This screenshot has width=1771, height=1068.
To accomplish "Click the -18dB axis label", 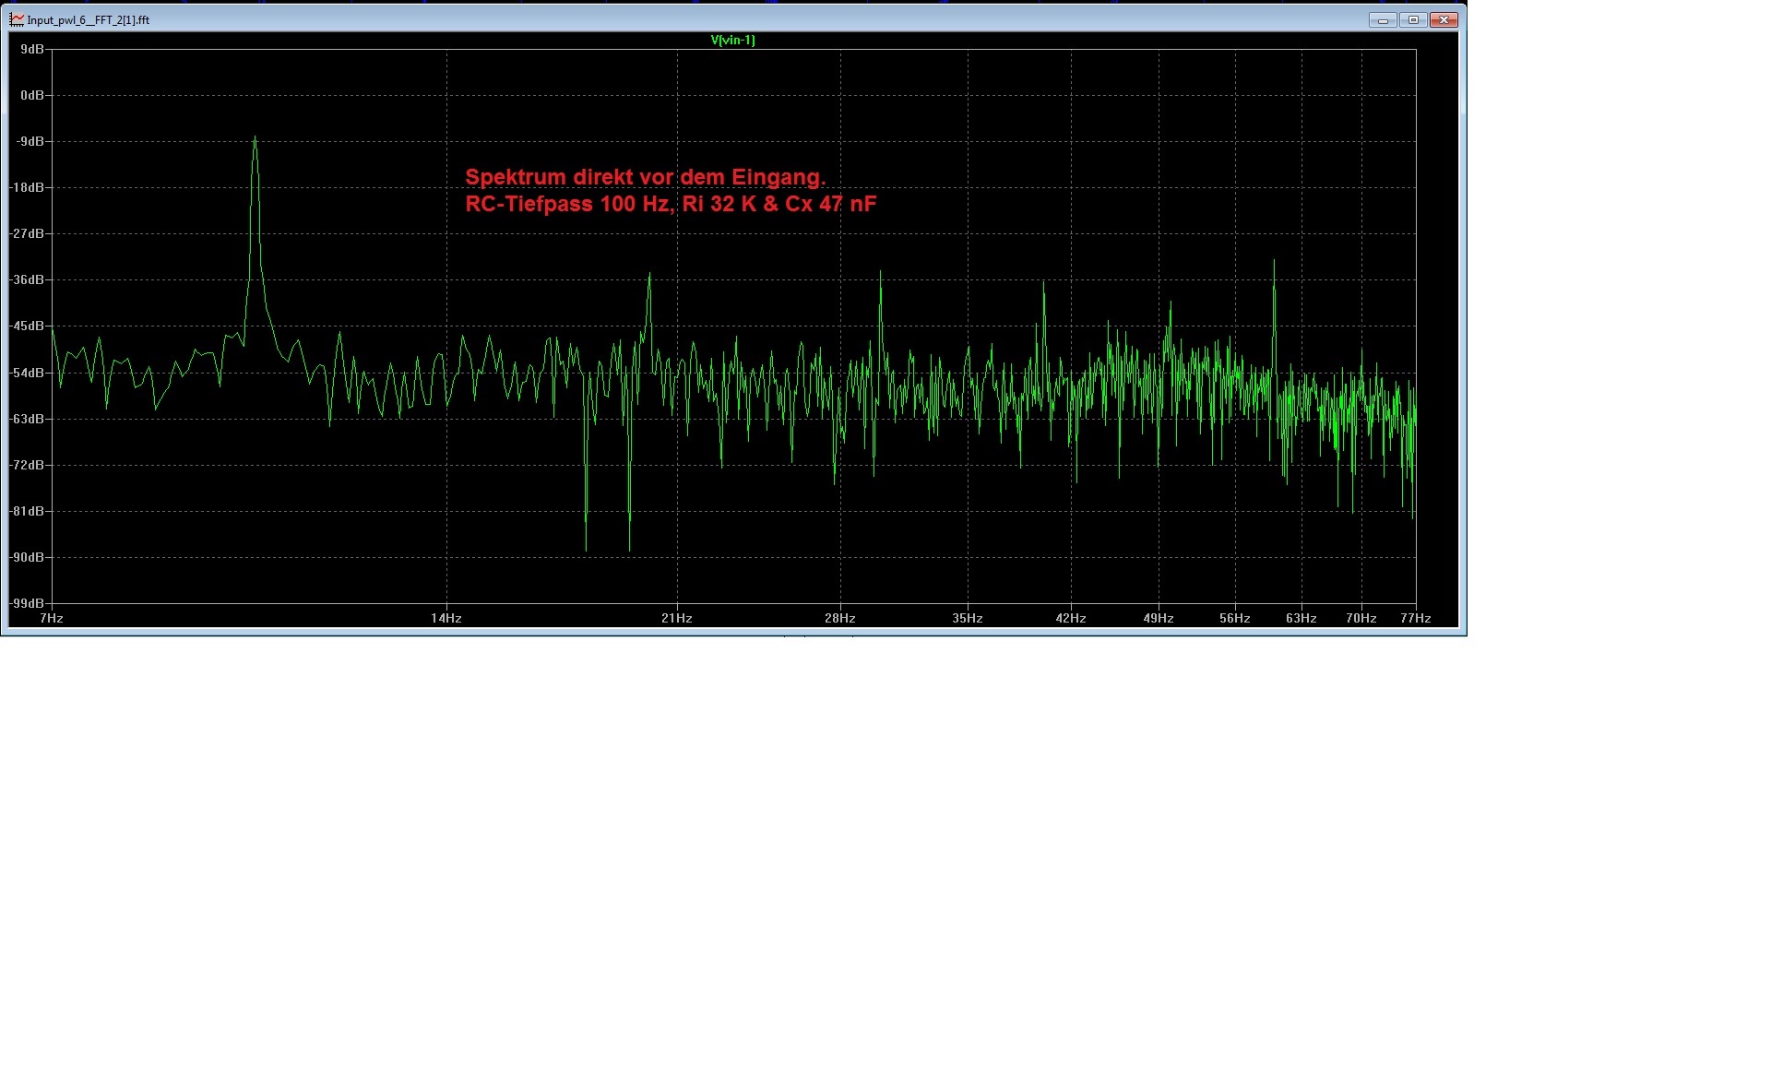I will point(28,187).
